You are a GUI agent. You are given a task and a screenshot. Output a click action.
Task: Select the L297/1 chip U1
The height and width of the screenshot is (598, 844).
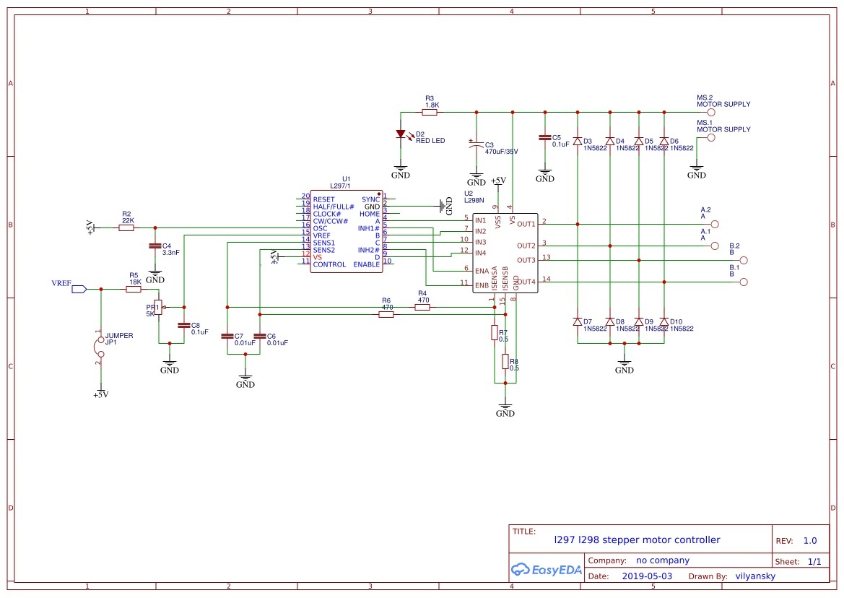[346, 231]
